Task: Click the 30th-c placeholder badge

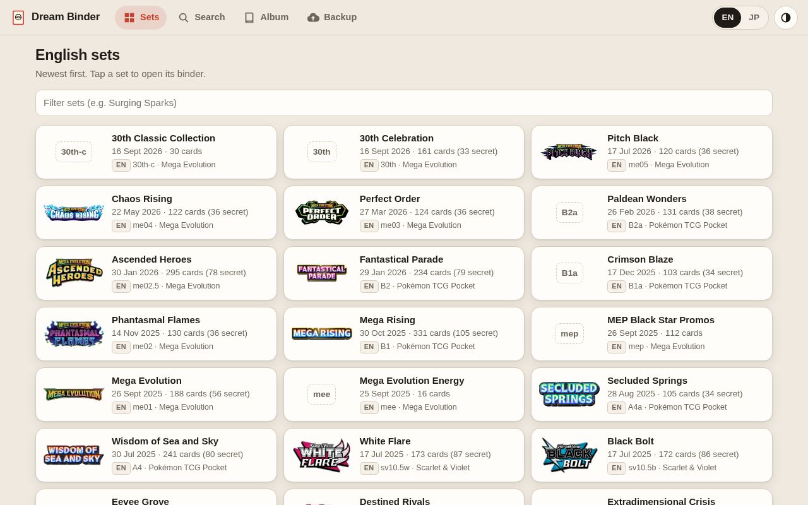Action: [x=74, y=152]
